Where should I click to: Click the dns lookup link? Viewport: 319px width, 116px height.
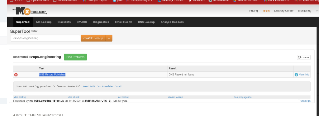(20, 97)
